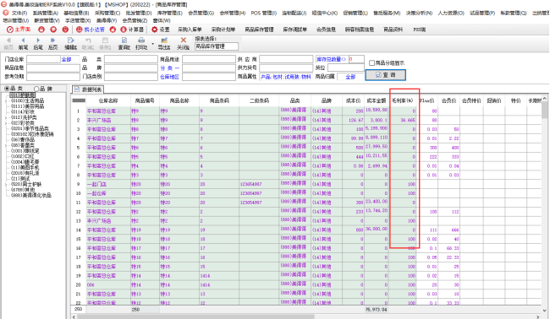Click the 仓库名称 column header

pyautogui.click(x=108, y=100)
